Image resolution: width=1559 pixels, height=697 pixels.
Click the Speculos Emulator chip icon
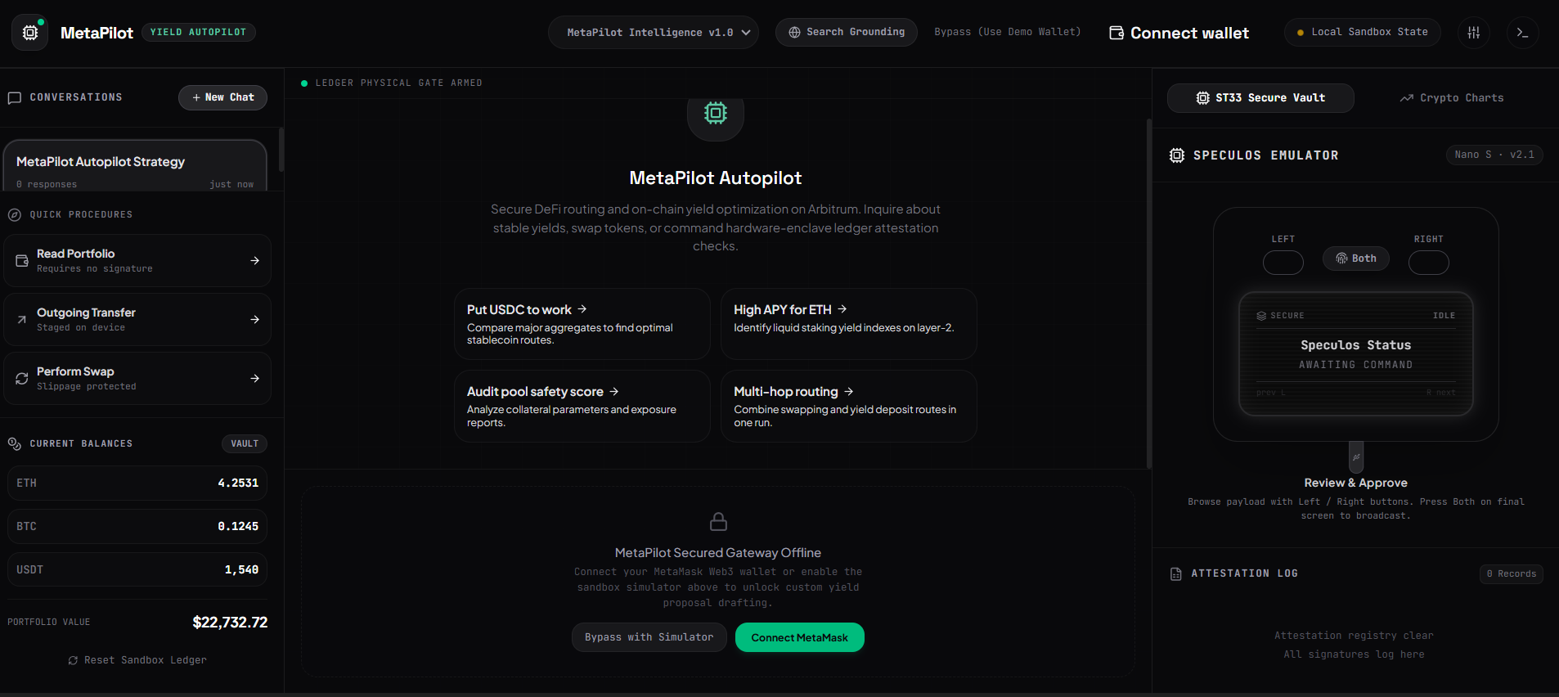click(1177, 155)
